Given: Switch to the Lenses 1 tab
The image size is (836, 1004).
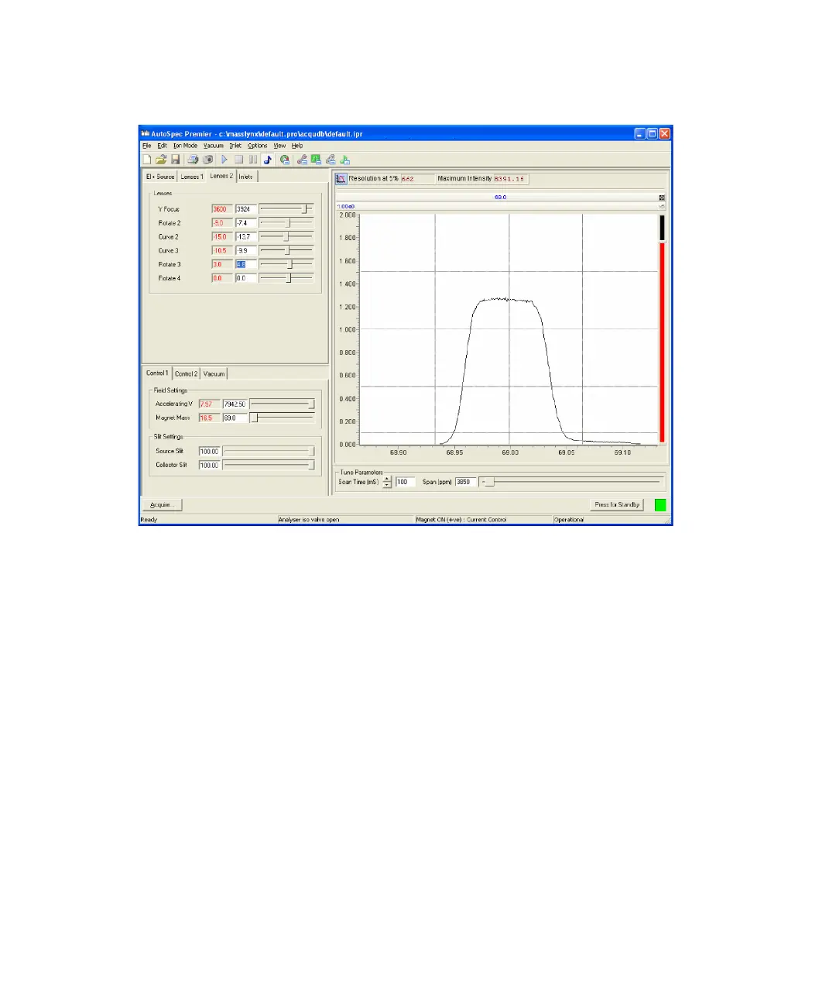Looking at the screenshot, I should pyautogui.click(x=192, y=177).
